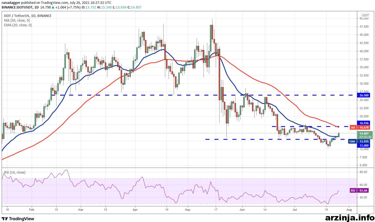Screen dimensions: 375x222
Task: Click the Aug label on time axis
Action: click(x=349, y=210)
